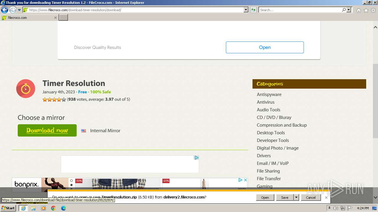Open the search provider dropdown
The height and width of the screenshot is (212, 378).
[x=349, y=10]
